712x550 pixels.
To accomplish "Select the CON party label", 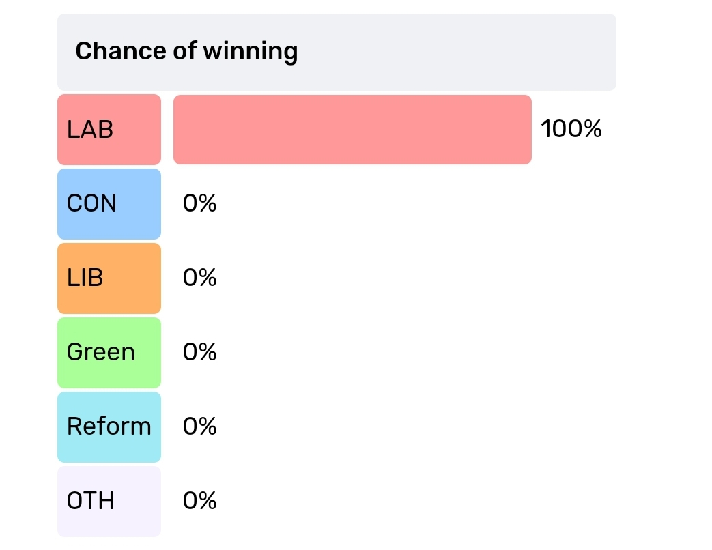I will [109, 204].
